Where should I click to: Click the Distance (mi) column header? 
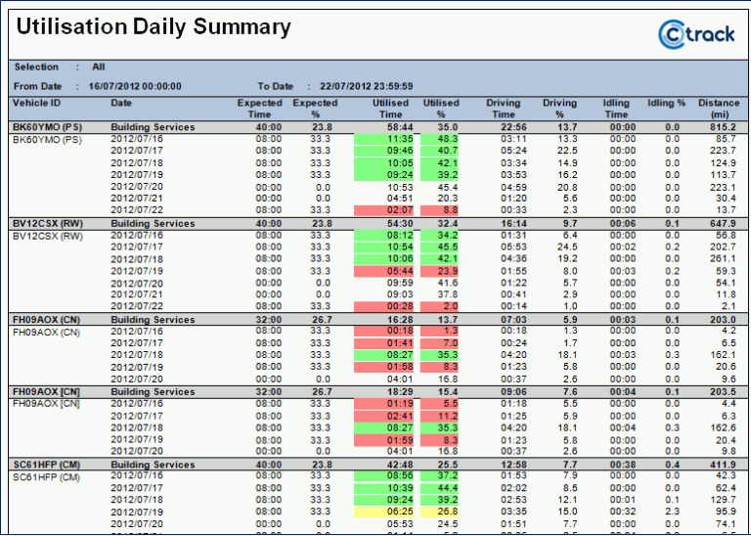[719, 109]
